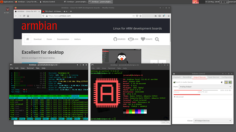
Task: Bookmark this page with star icon
Action: (141, 16)
